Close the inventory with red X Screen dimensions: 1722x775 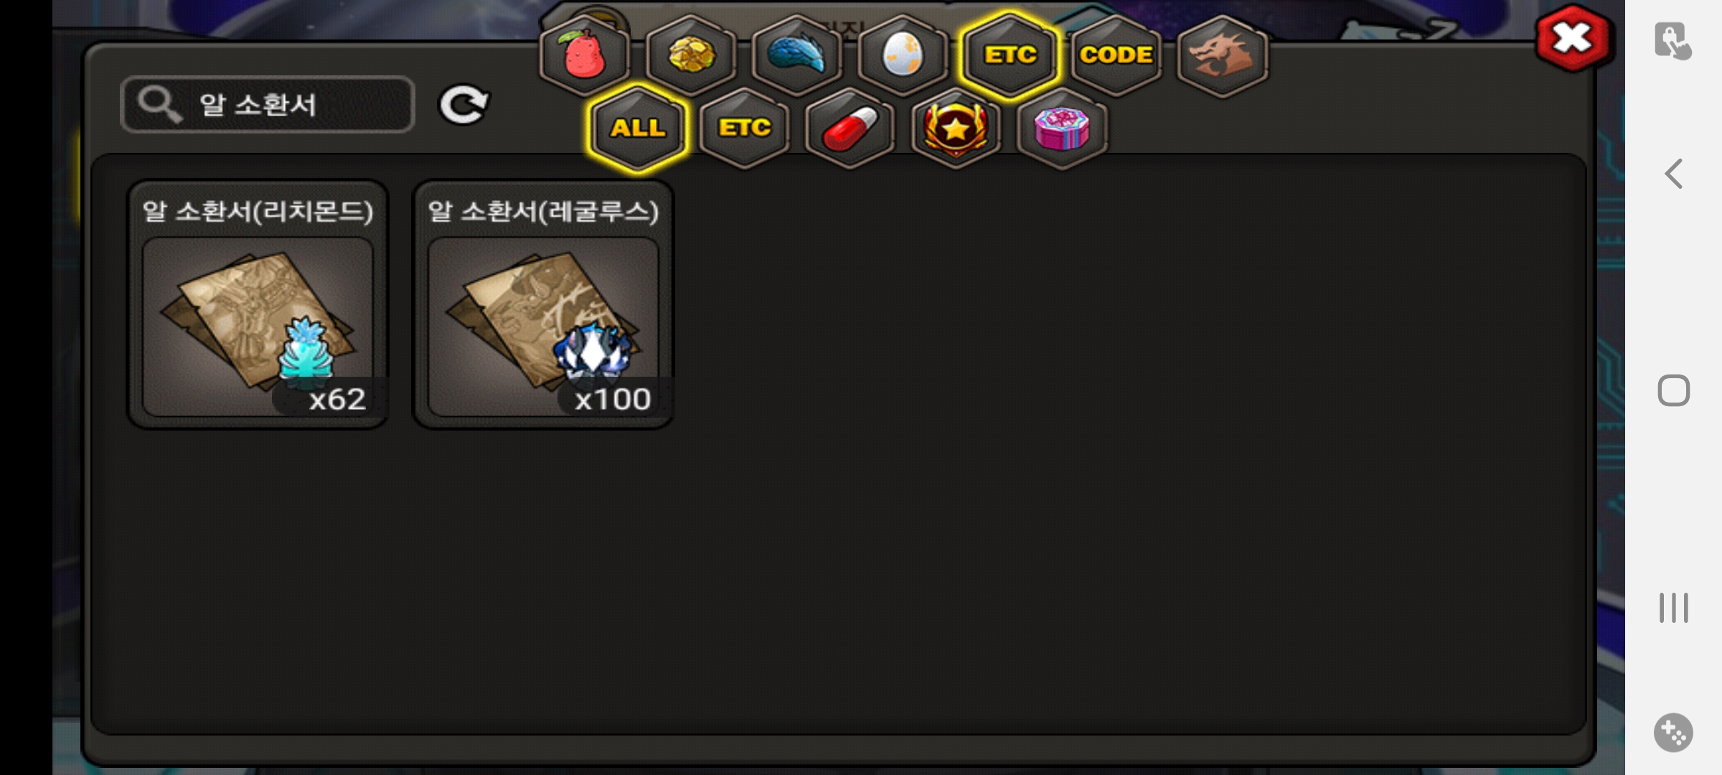pyautogui.click(x=1573, y=39)
